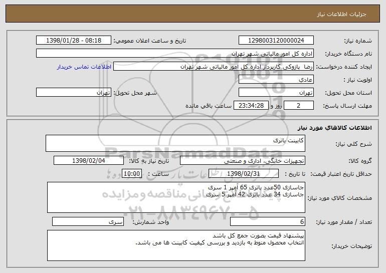Select the priority field showing عادي

(276, 80)
